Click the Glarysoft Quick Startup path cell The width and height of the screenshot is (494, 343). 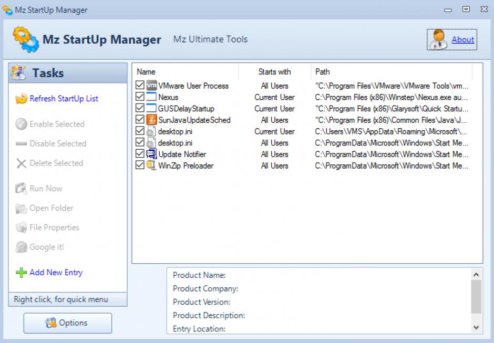coord(392,109)
